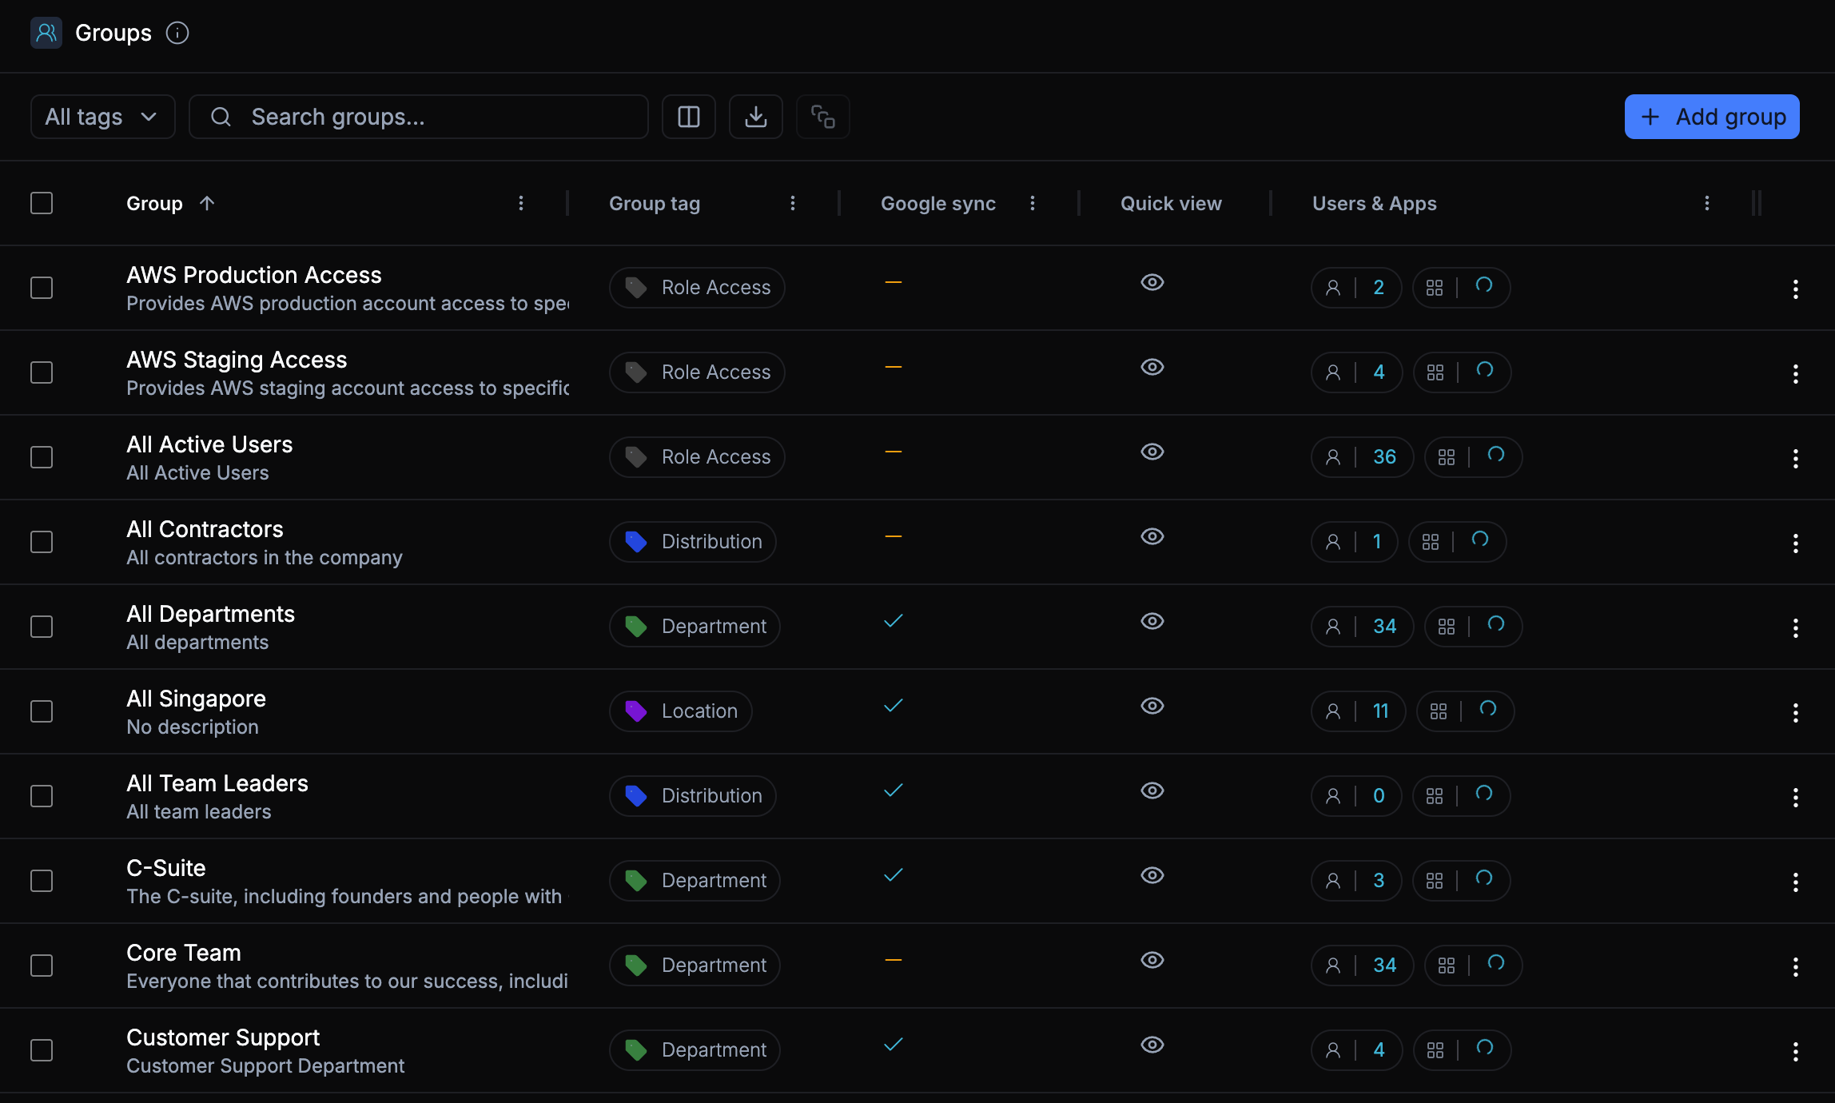Select the All Singapore row checkbox

42,711
